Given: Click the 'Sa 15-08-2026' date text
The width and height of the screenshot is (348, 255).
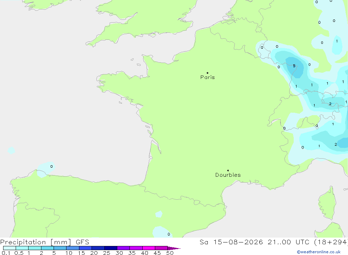Looking at the screenshot, I should coord(231,242).
